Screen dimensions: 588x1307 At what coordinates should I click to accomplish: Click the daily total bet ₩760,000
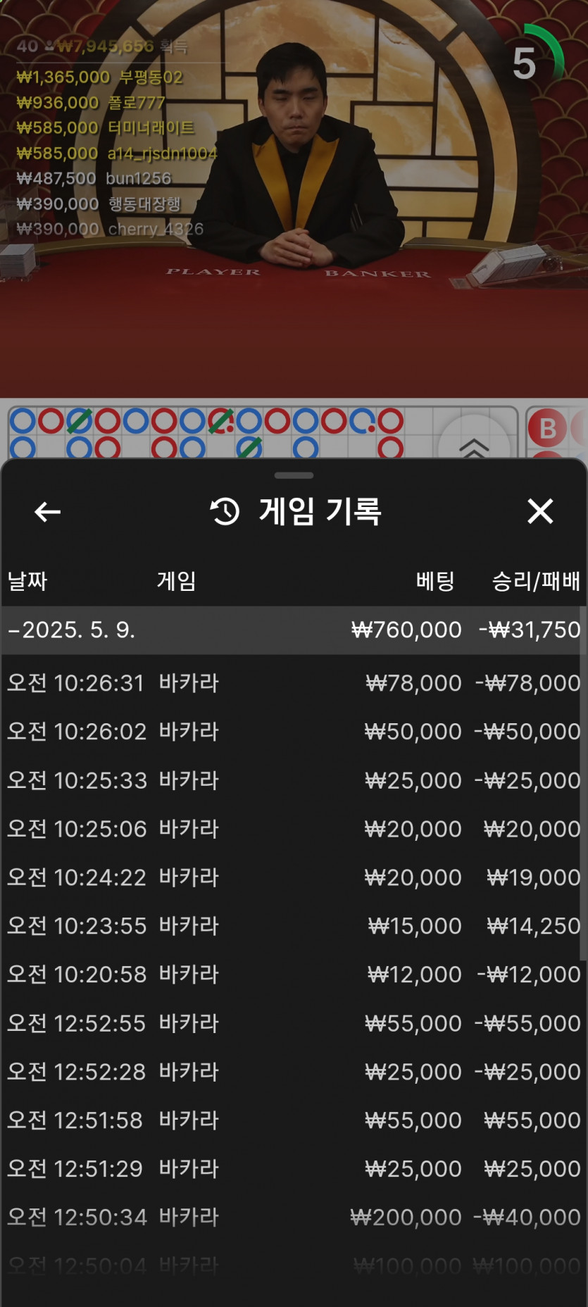pos(406,630)
